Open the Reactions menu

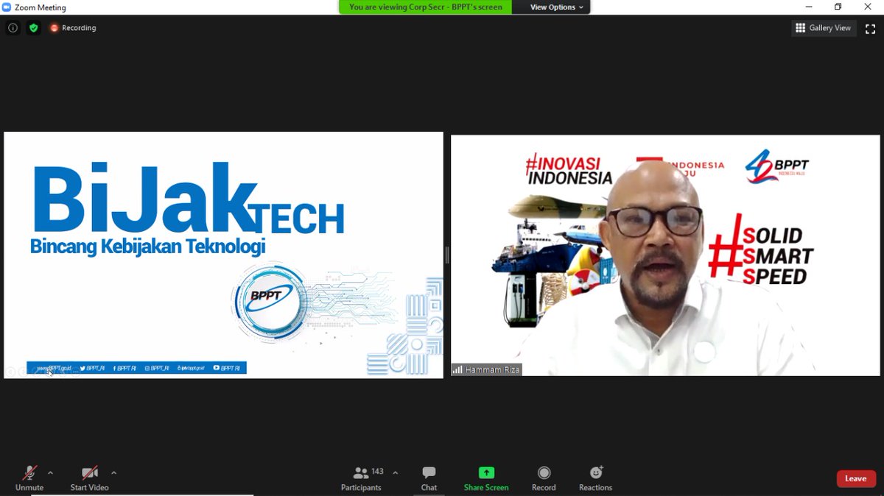point(595,478)
